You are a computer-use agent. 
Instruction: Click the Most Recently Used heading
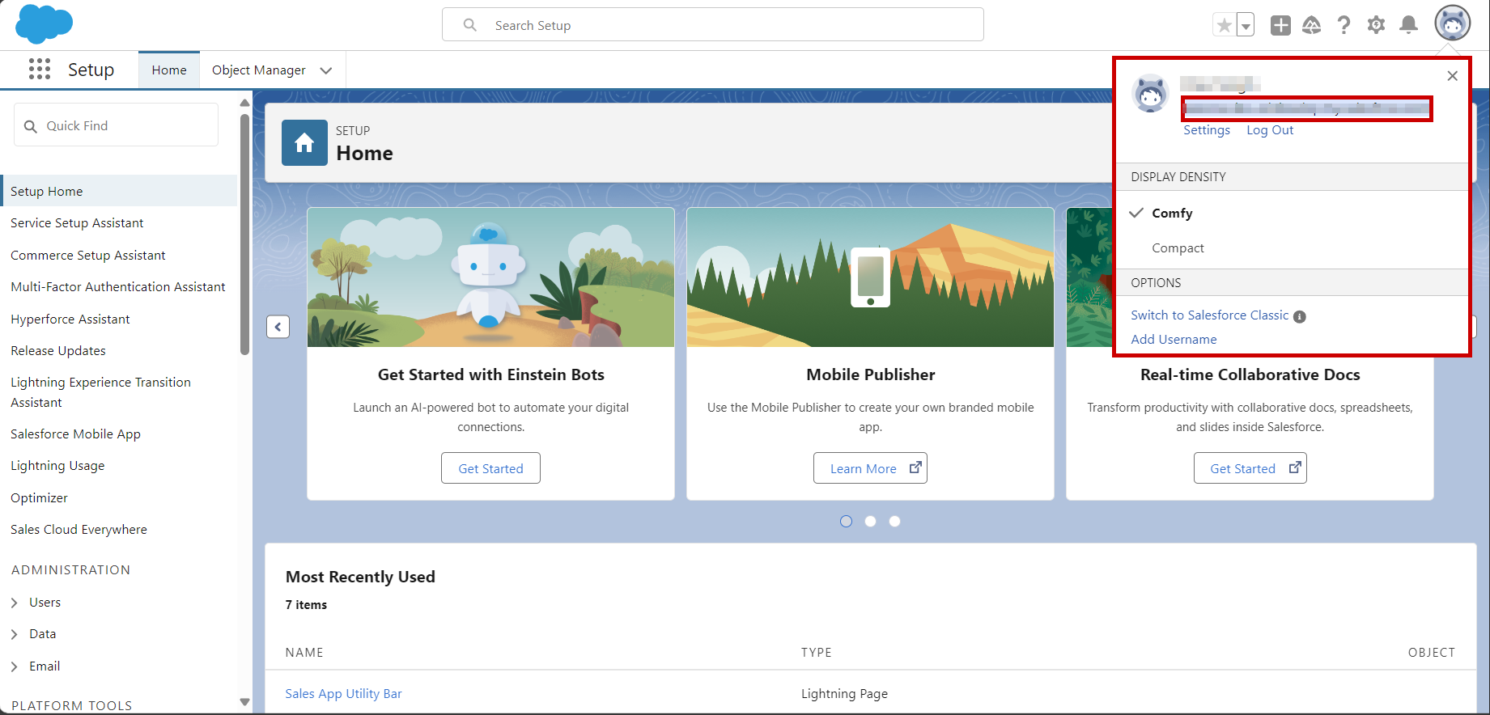click(x=360, y=577)
